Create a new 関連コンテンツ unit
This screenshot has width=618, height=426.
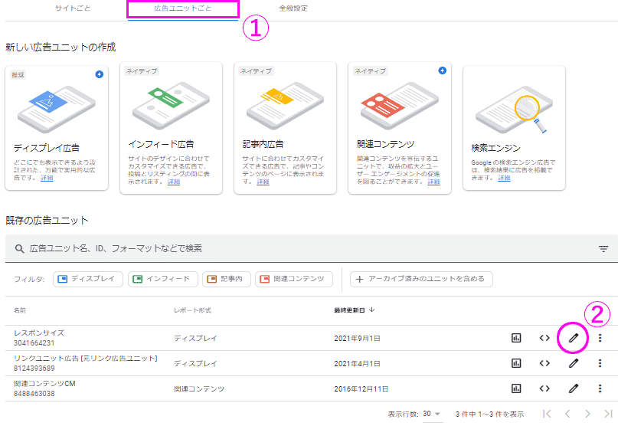pos(400,128)
